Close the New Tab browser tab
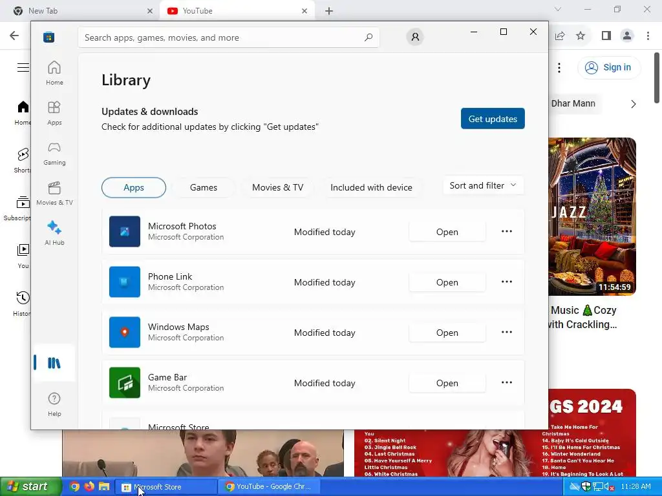Image resolution: width=662 pixels, height=496 pixels. [x=150, y=11]
